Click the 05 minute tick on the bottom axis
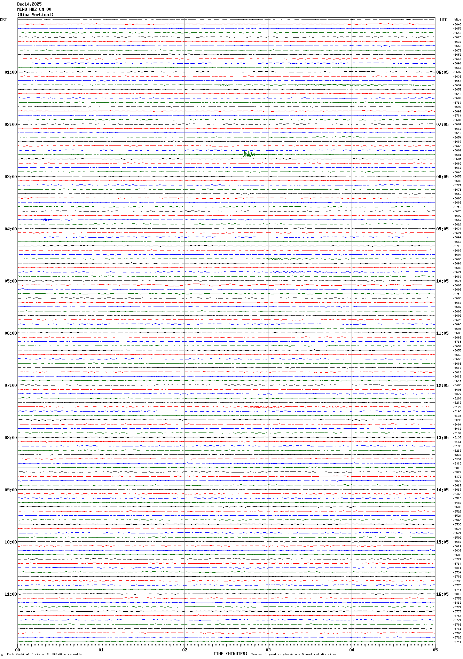463x659 pixels. pos(435,650)
